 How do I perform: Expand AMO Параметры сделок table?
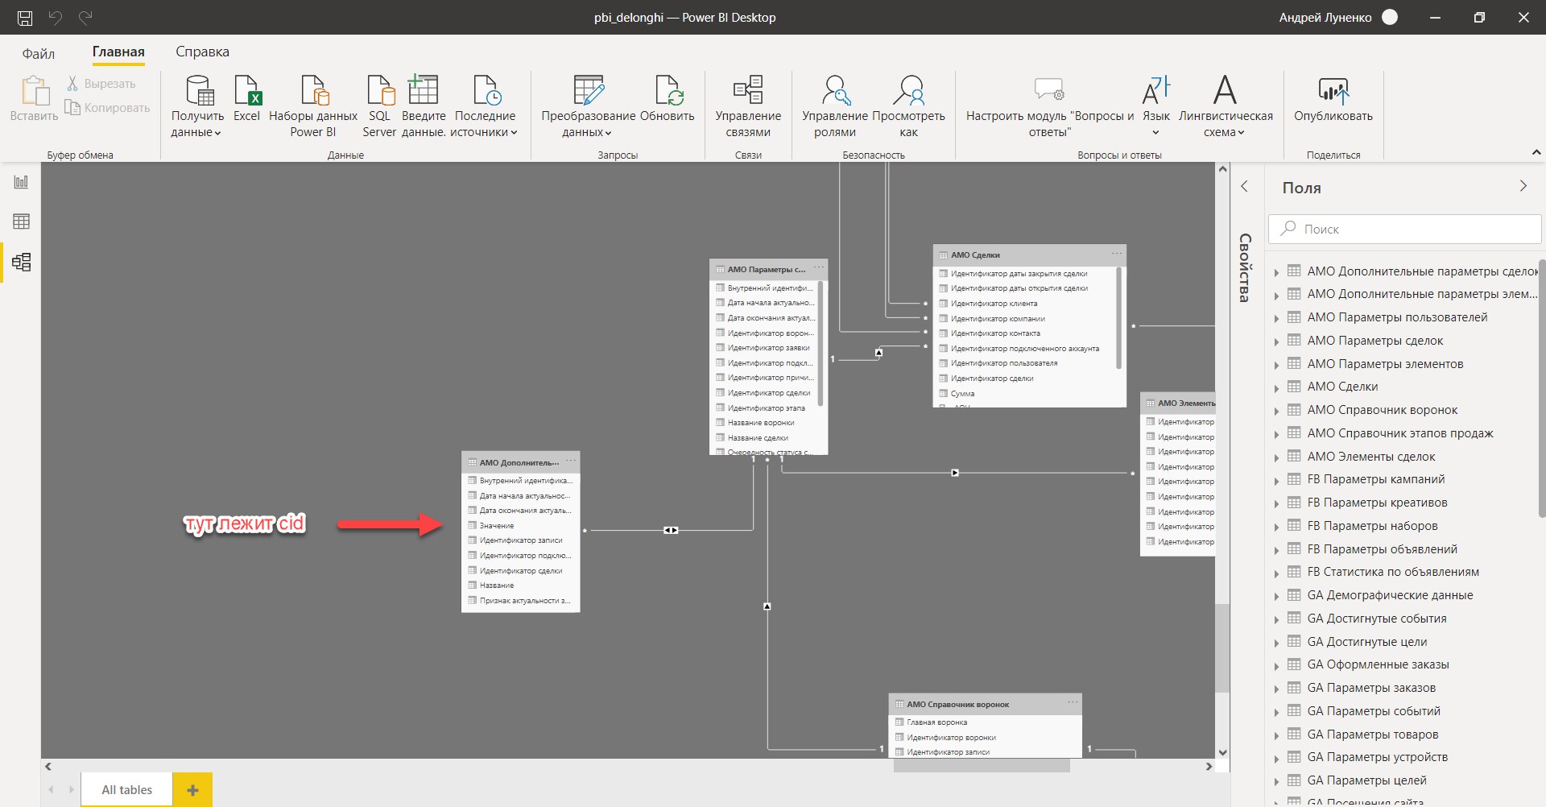point(1276,342)
